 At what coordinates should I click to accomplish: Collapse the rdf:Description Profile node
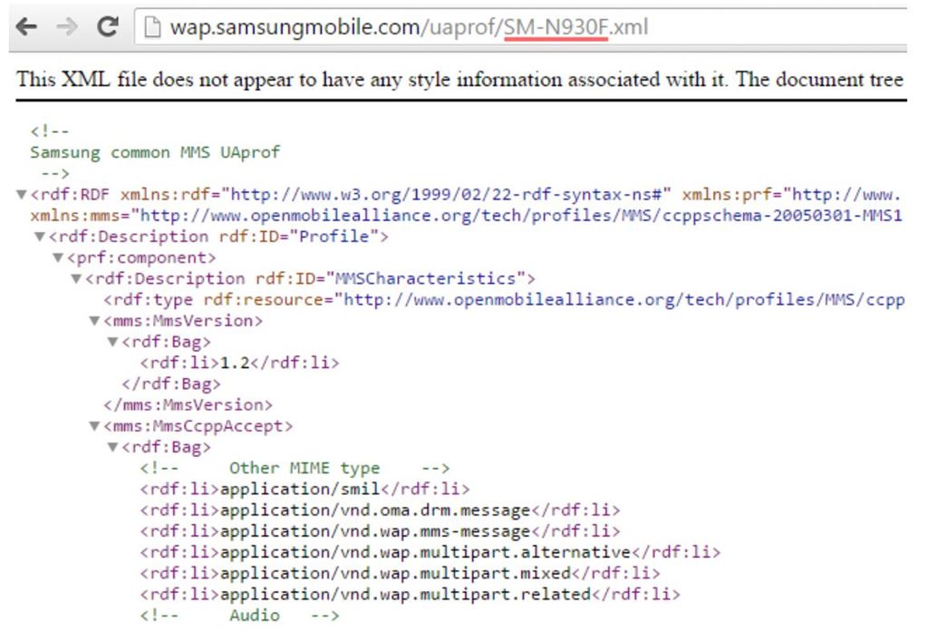point(40,237)
